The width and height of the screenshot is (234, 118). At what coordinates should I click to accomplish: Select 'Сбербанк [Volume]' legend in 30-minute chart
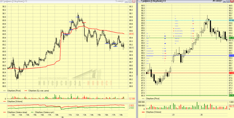click(154, 112)
